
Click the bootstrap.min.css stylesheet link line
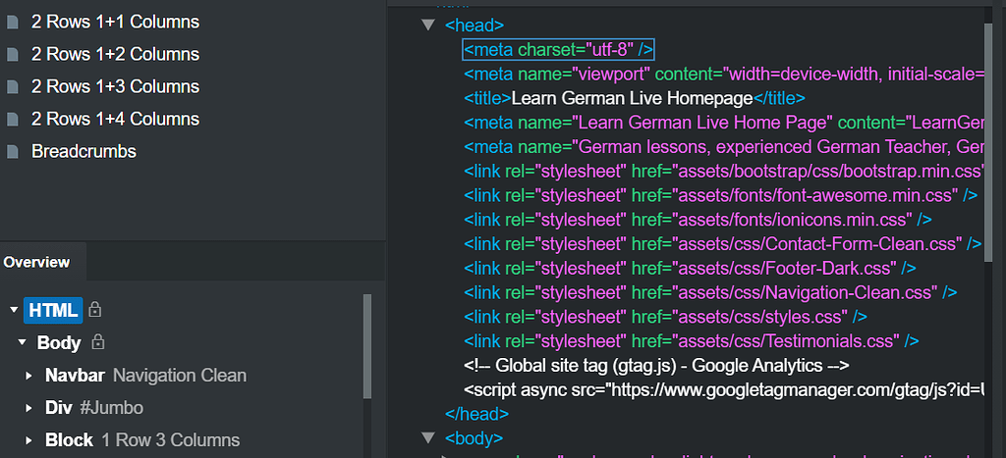724,171
